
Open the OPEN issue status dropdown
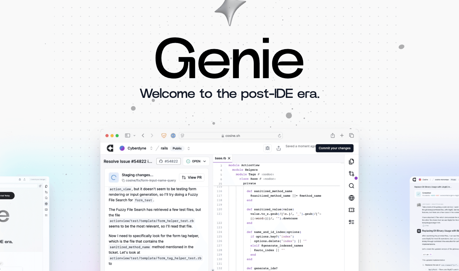pyautogui.click(x=196, y=161)
